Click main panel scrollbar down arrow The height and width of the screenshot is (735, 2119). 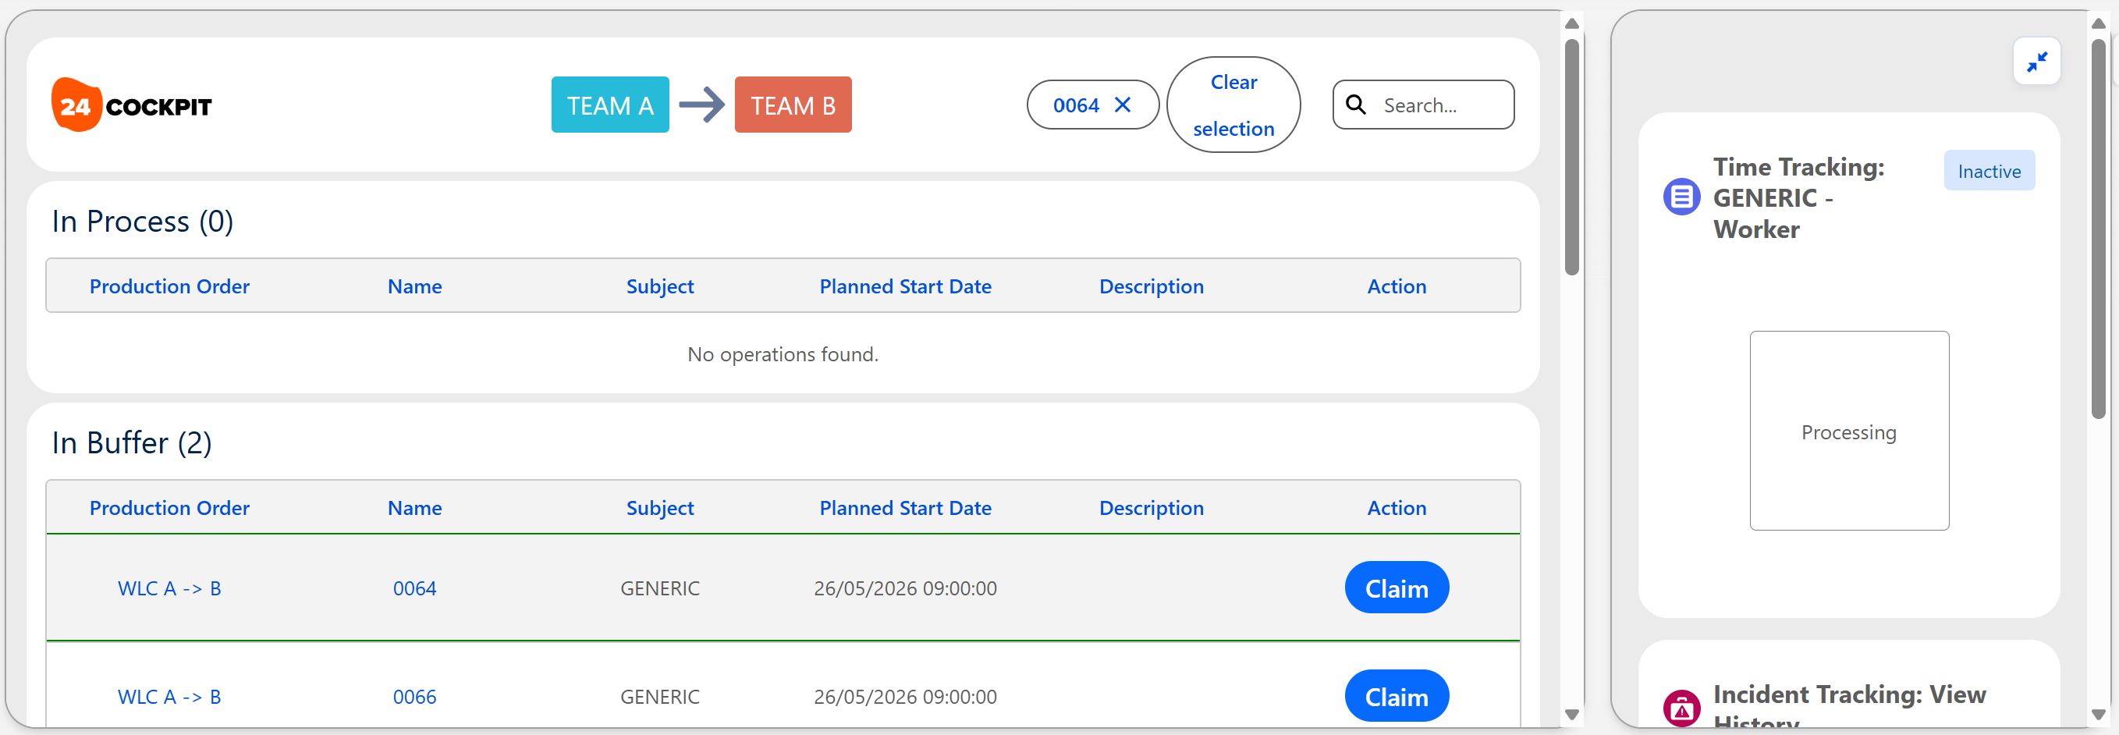1571,715
